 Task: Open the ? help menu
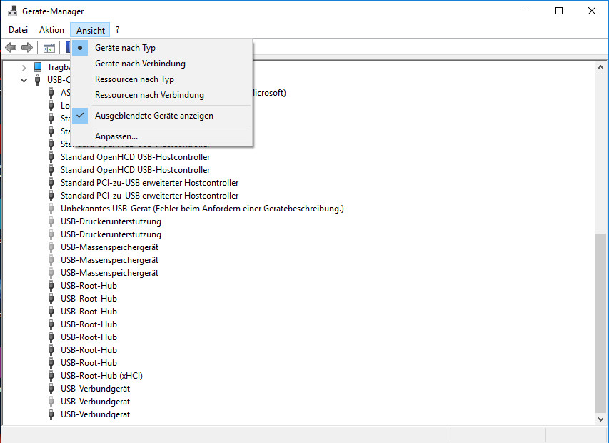(117, 30)
